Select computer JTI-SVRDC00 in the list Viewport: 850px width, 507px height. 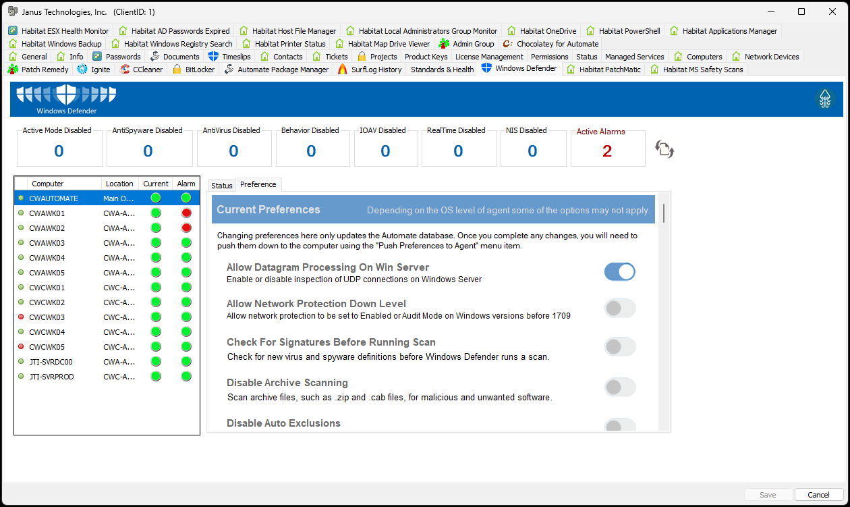pos(107,362)
